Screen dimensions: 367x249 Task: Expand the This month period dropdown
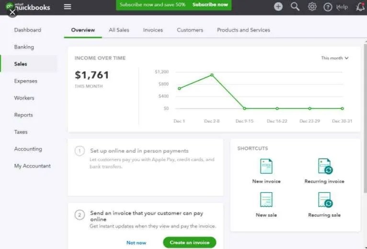(335, 58)
